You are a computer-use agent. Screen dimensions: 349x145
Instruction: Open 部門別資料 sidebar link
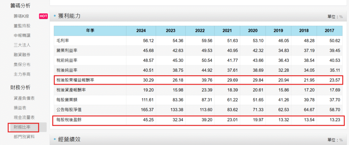coord(24,137)
